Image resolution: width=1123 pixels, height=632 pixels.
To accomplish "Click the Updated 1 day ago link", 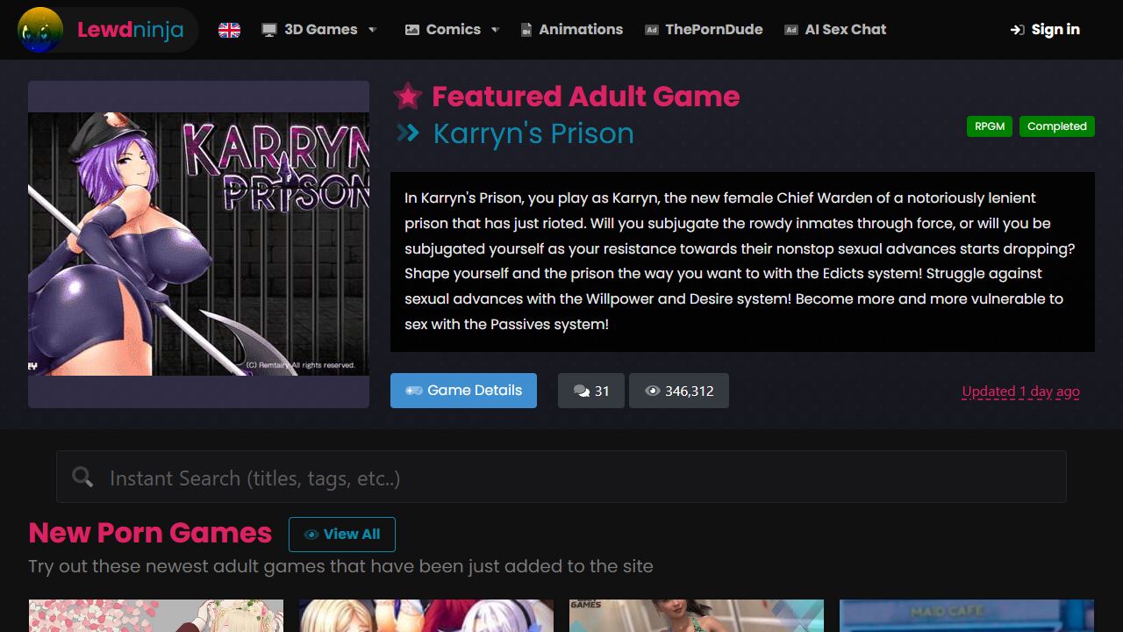I will pyautogui.click(x=1020, y=391).
